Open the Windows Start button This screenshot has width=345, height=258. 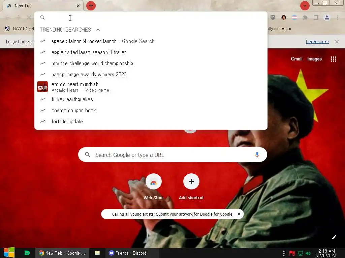pyautogui.click(x=9, y=253)
